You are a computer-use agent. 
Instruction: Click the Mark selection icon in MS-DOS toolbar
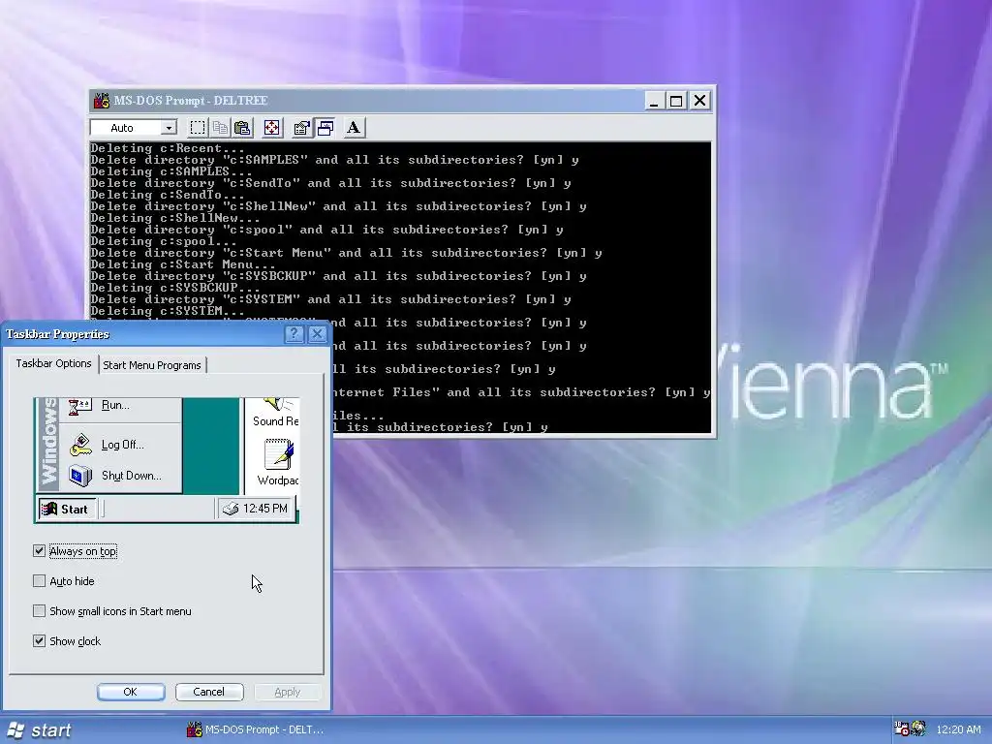point(198,128)
